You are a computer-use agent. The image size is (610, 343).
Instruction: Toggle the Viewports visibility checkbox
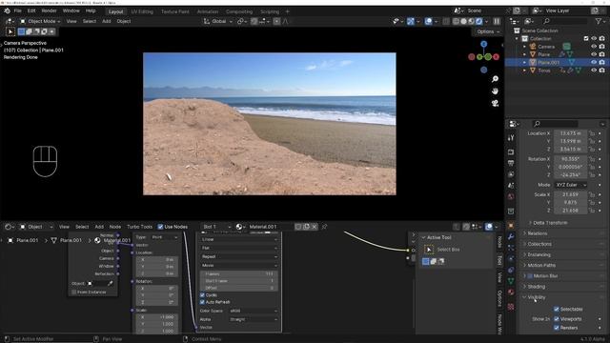[x=557, y=319]
